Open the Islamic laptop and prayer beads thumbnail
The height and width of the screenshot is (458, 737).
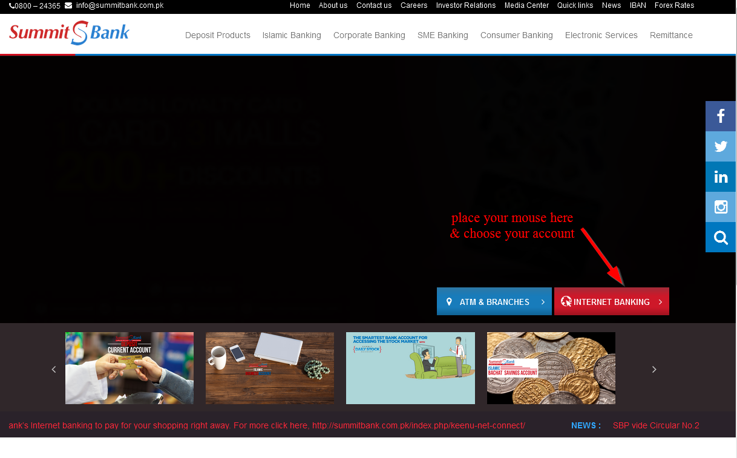[270, 368]
